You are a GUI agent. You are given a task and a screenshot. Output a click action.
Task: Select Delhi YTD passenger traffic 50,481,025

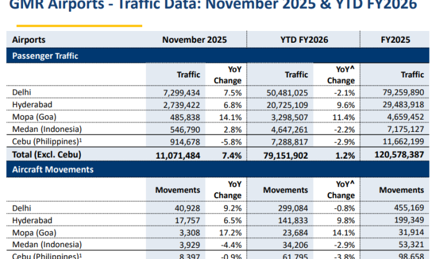coord(284,92)
